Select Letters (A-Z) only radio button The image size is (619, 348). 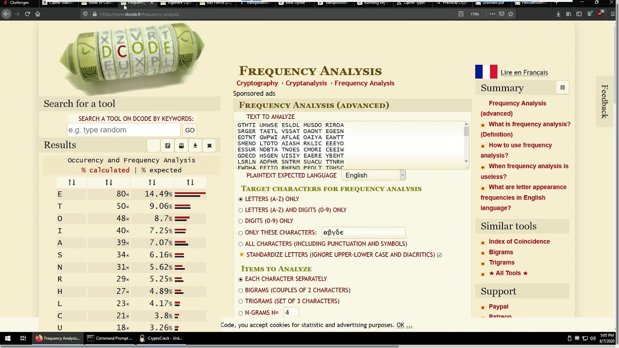240,199
